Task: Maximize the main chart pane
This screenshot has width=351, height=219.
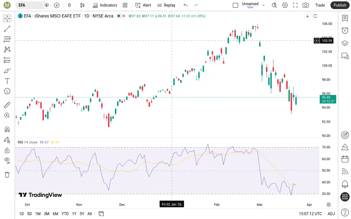Action: pyautogui.click(x=315, y=16)
